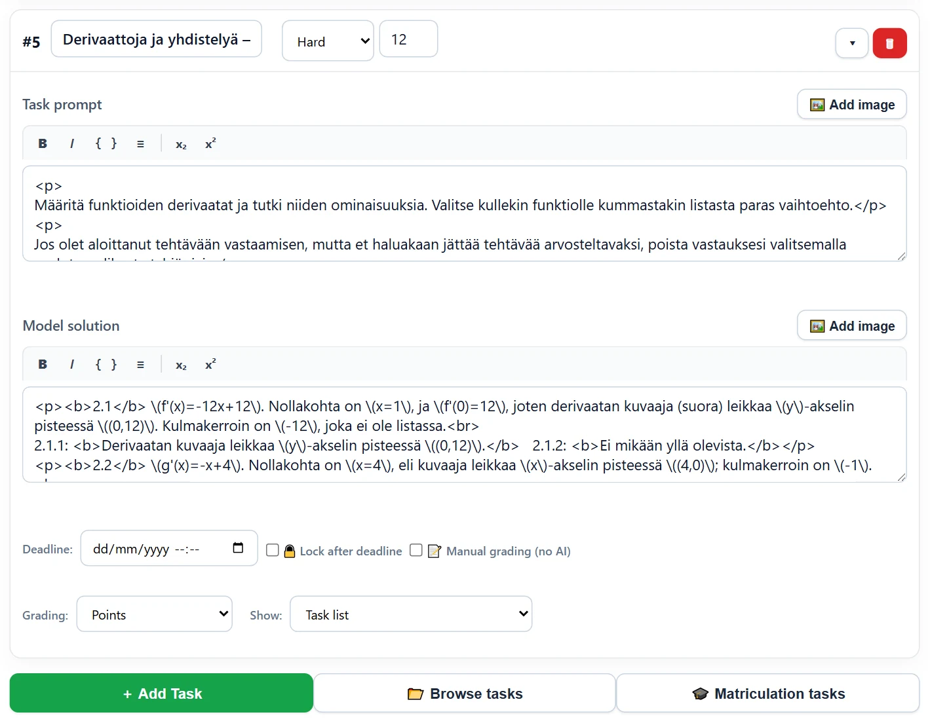Edit the points field showing 12
Screen dimensions: 930x723
click(x=408, y=39)
